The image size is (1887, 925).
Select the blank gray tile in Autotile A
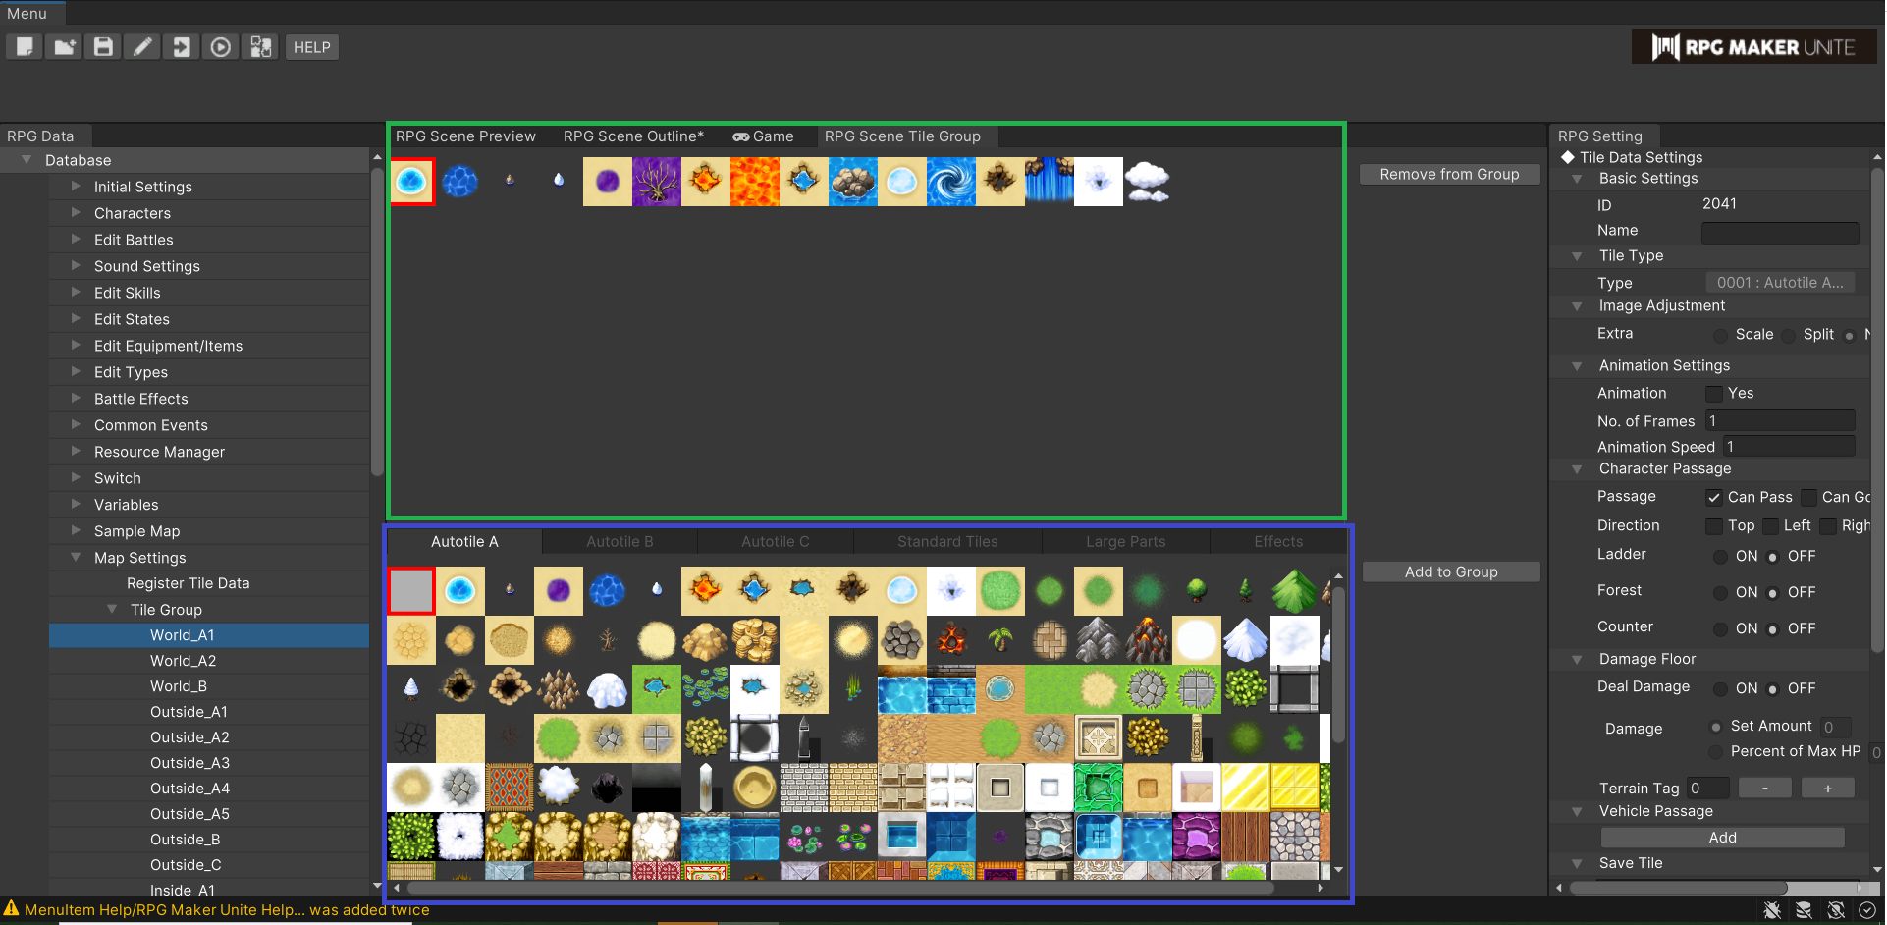pos(411,591)
